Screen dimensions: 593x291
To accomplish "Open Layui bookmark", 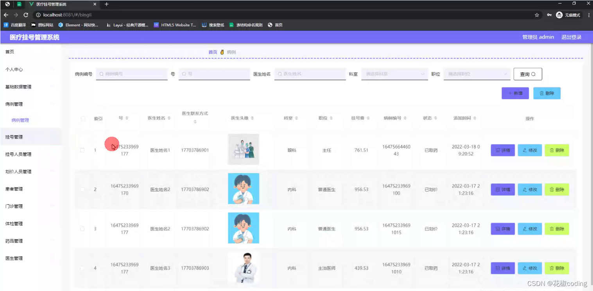I will (127, 25).
